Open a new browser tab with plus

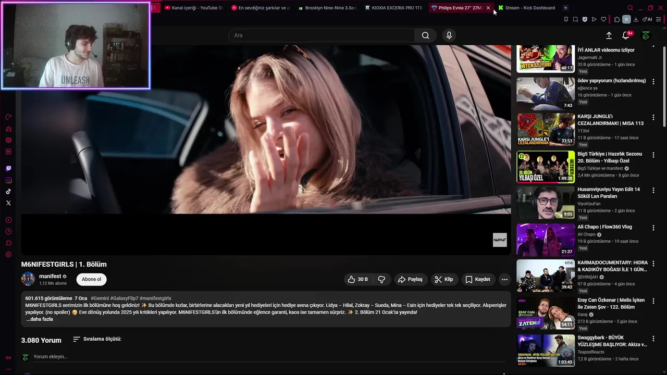point(565,8)
